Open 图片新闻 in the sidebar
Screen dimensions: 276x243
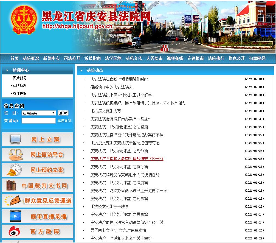[19, 78]
